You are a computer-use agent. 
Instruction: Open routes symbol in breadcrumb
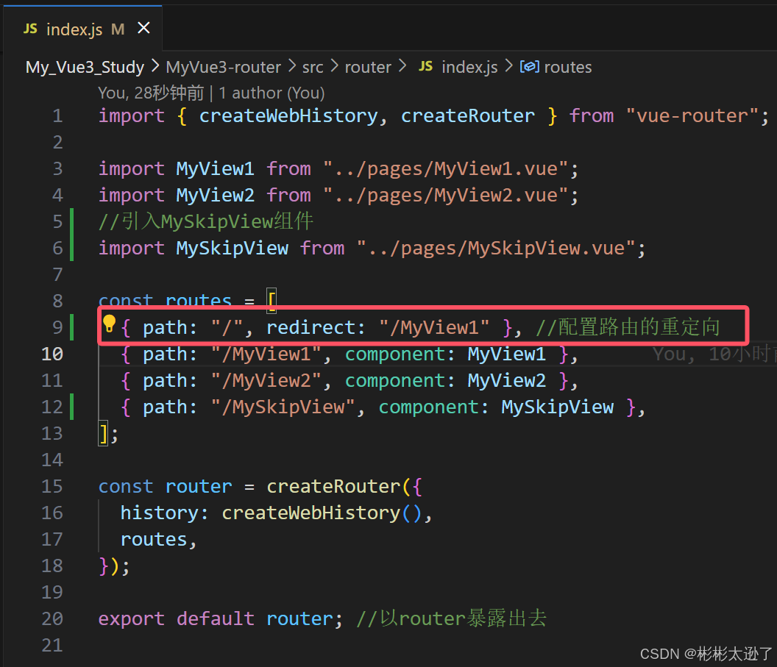(568, 67)
